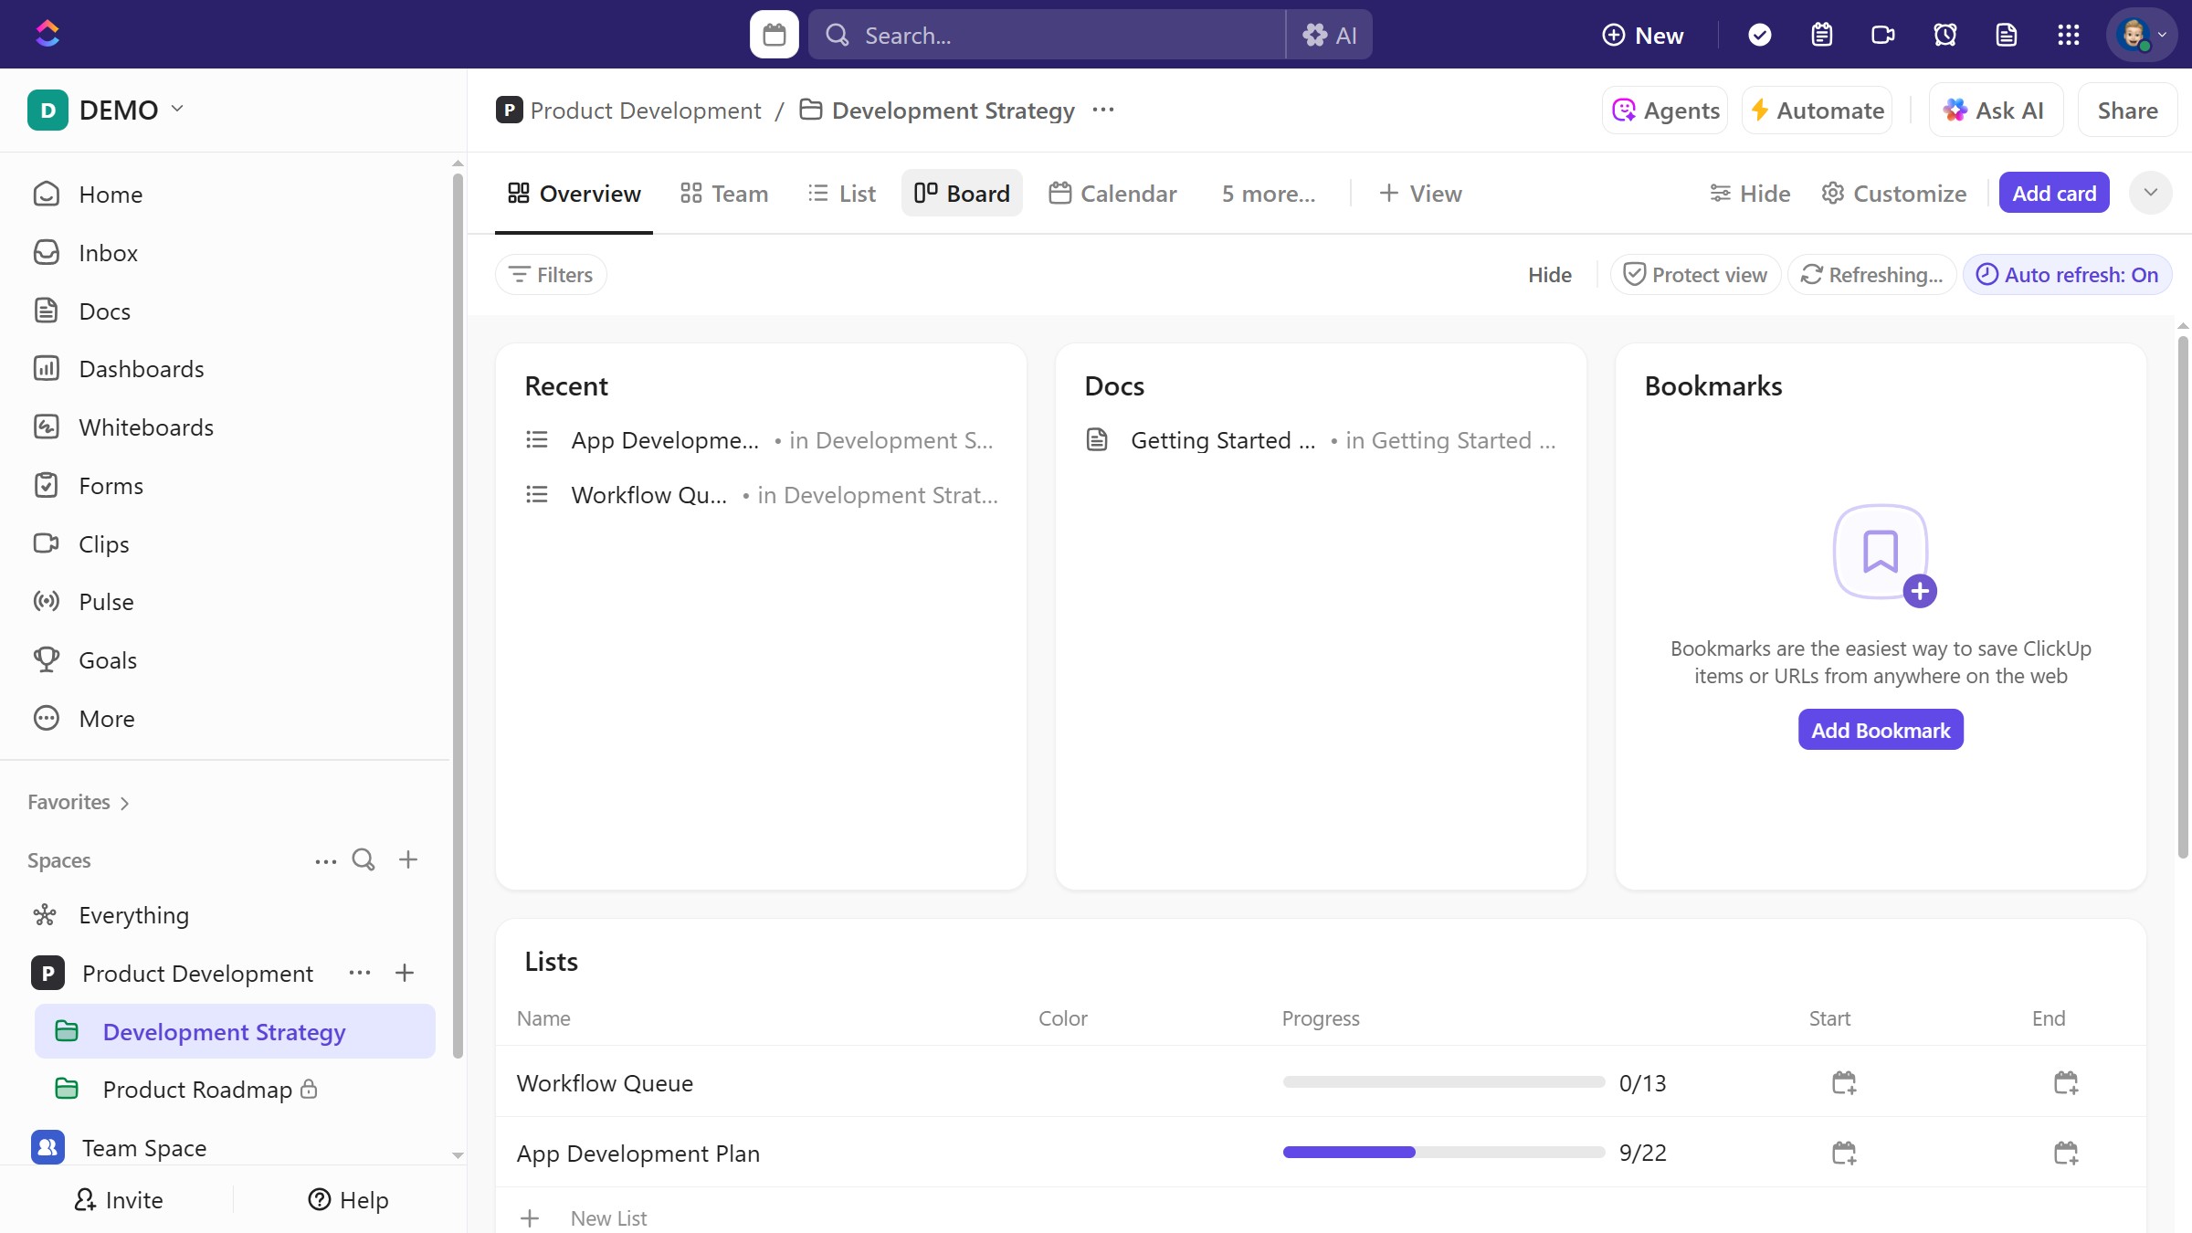This screenshot has height=1233, width=2192.
Task: Click the AI button in search bar
Action: [x=1330, y=35]
